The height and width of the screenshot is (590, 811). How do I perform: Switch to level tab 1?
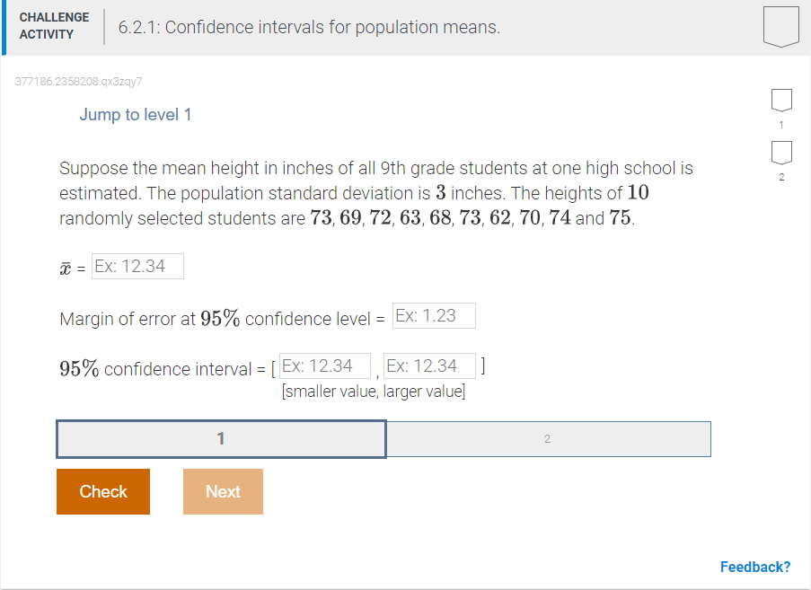click(221, 438)
